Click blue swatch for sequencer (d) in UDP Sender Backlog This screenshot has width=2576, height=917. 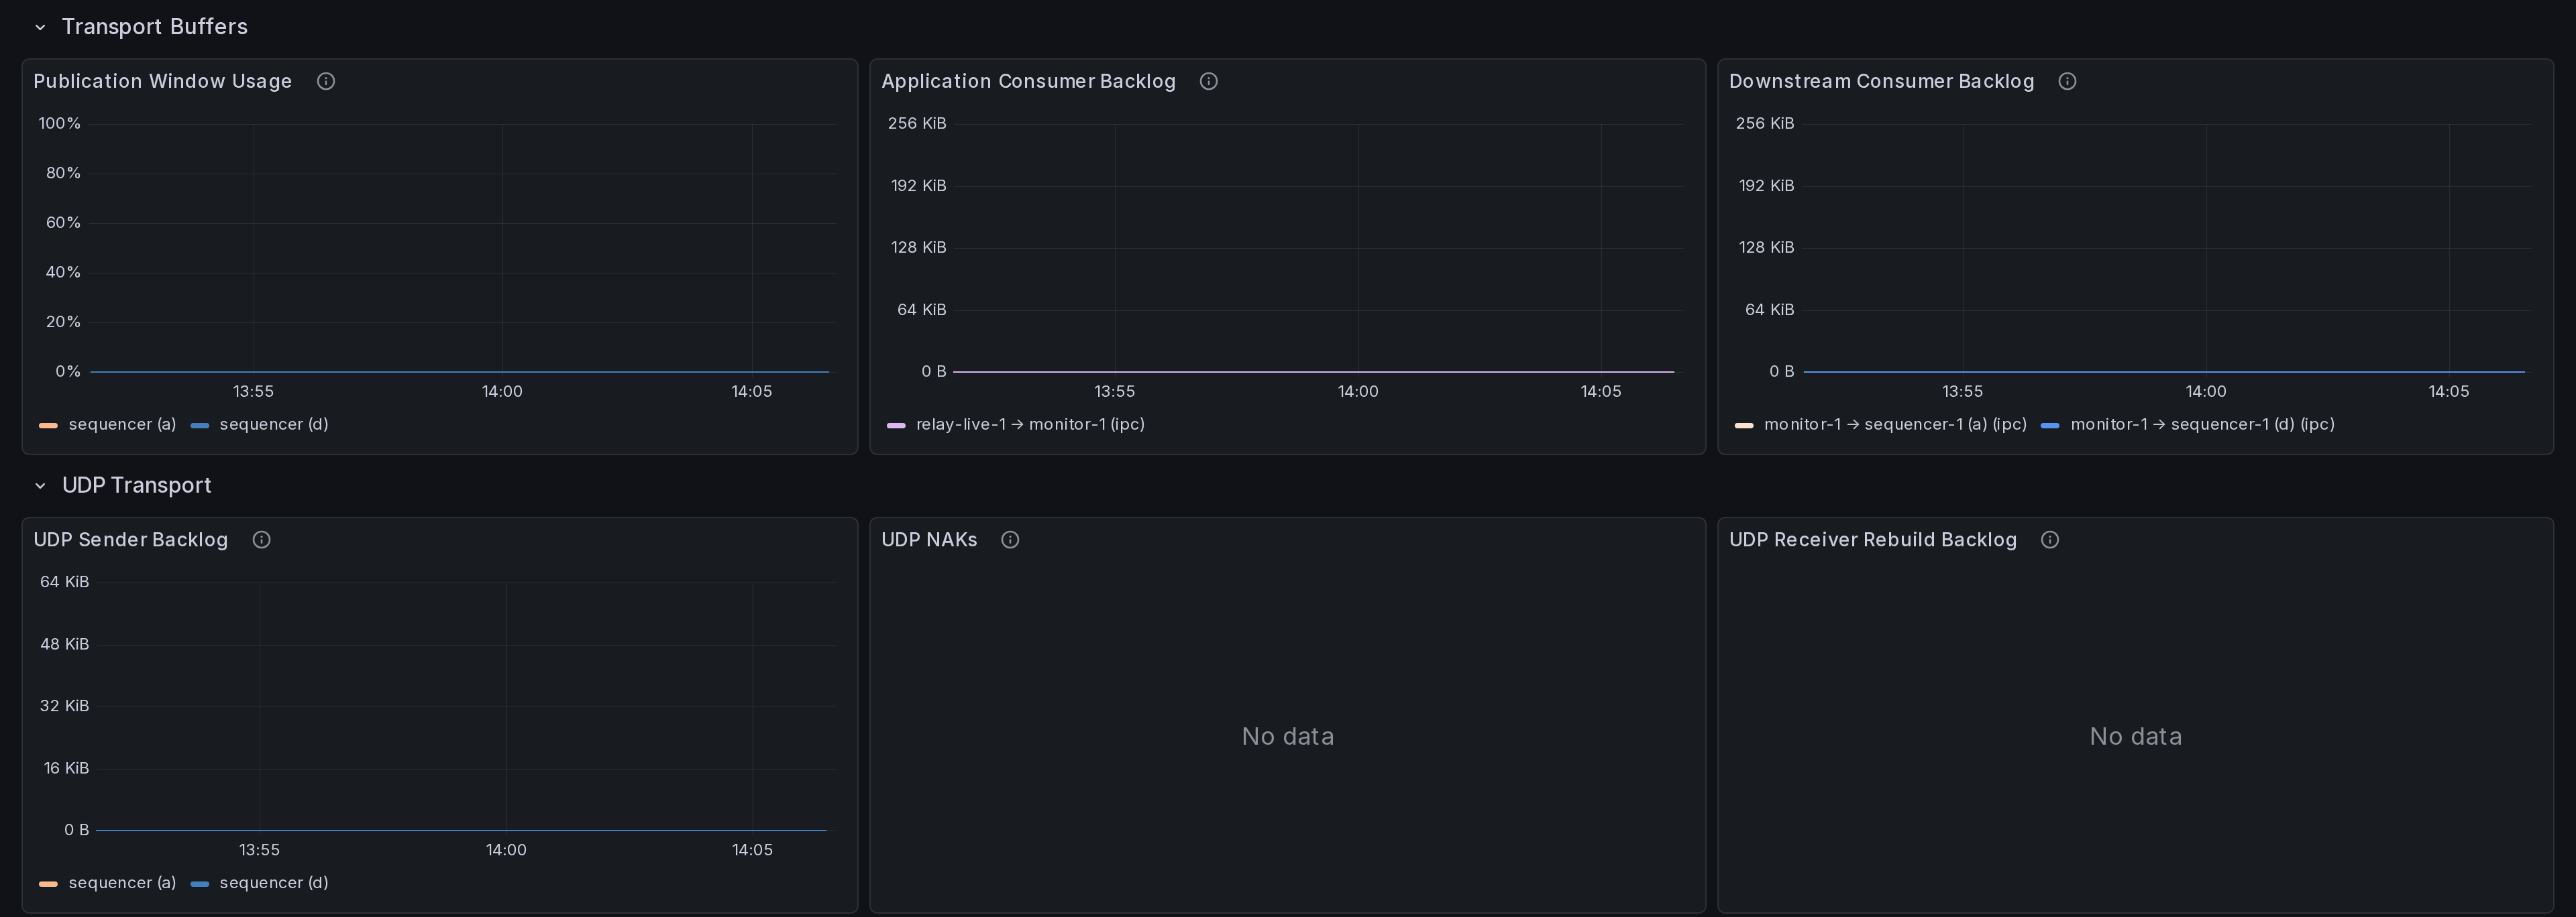pos(200,884)
